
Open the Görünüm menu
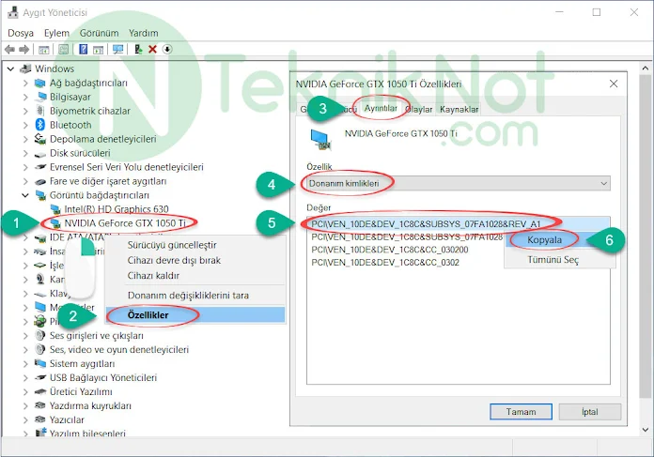coord(100,33)
